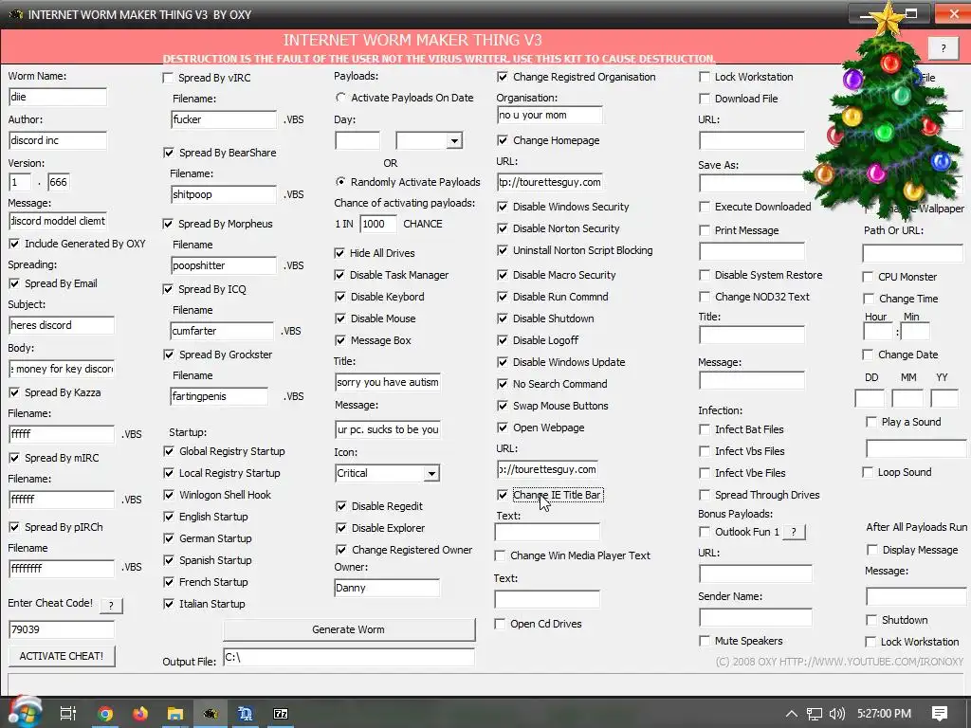Click the Sender Name input field
971x728 pixels.
(756, 618)
